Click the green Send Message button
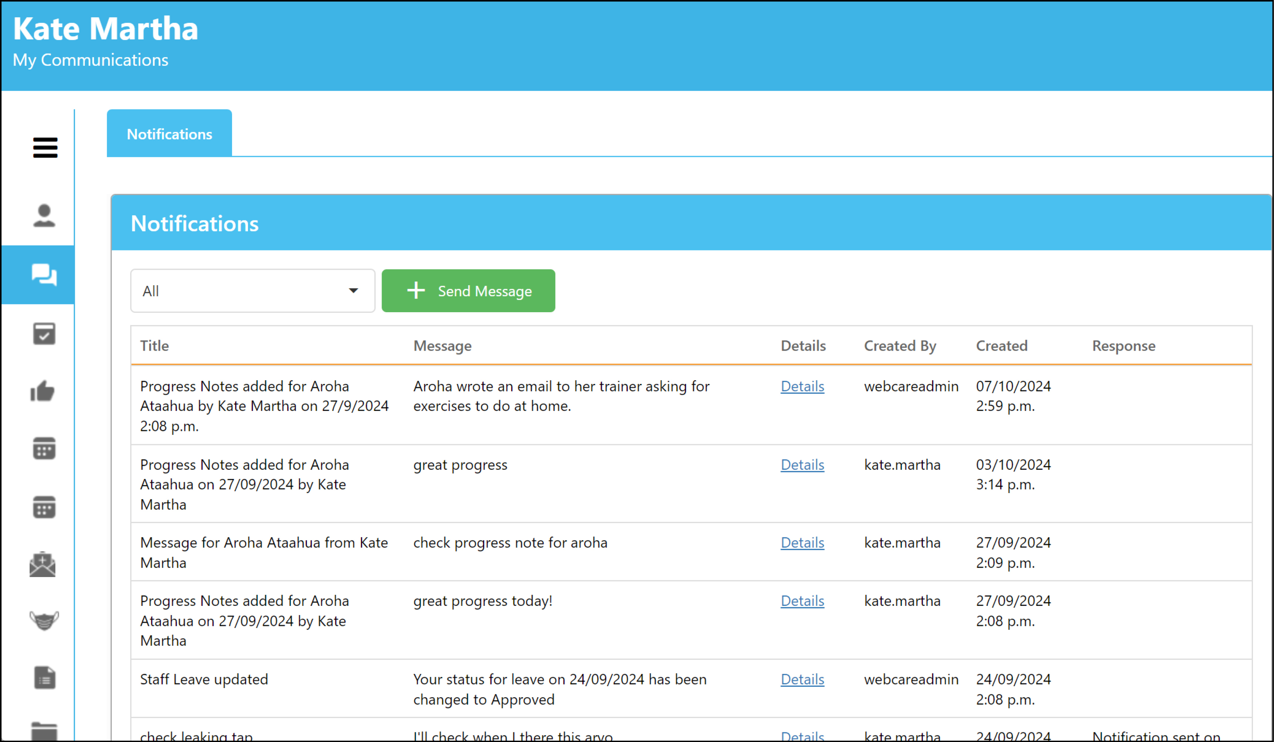 coord(468,291)
